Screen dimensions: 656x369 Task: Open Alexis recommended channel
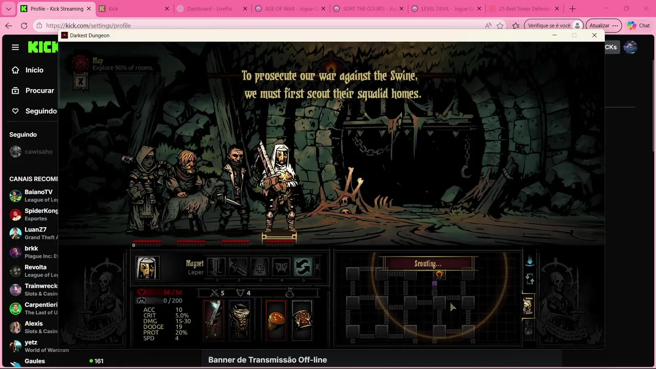33,327
